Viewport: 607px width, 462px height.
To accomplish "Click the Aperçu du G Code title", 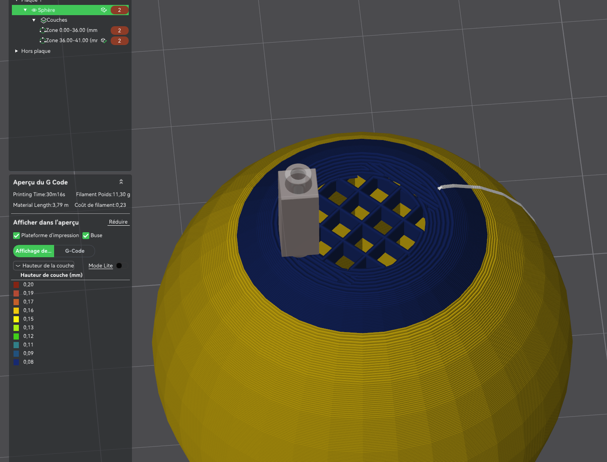I will 40,182.
